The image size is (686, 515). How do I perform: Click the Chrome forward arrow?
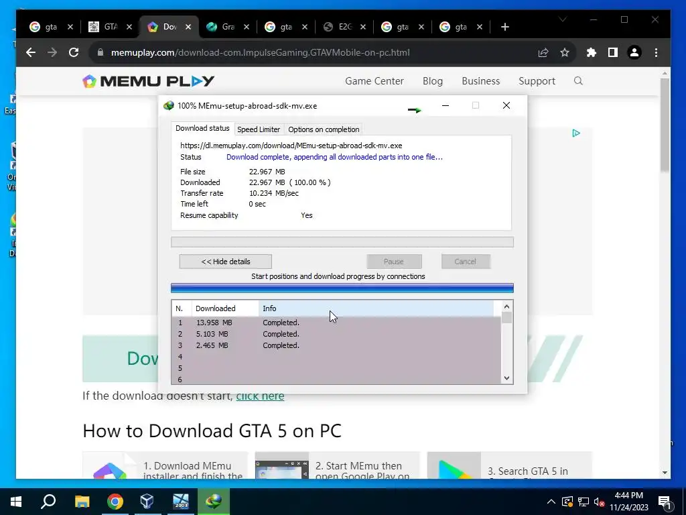pos(52,52)
